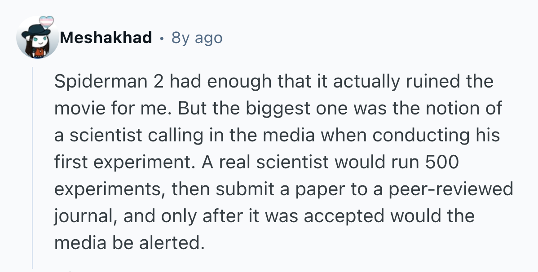Click the black hat on the avatar

point(37,30)
